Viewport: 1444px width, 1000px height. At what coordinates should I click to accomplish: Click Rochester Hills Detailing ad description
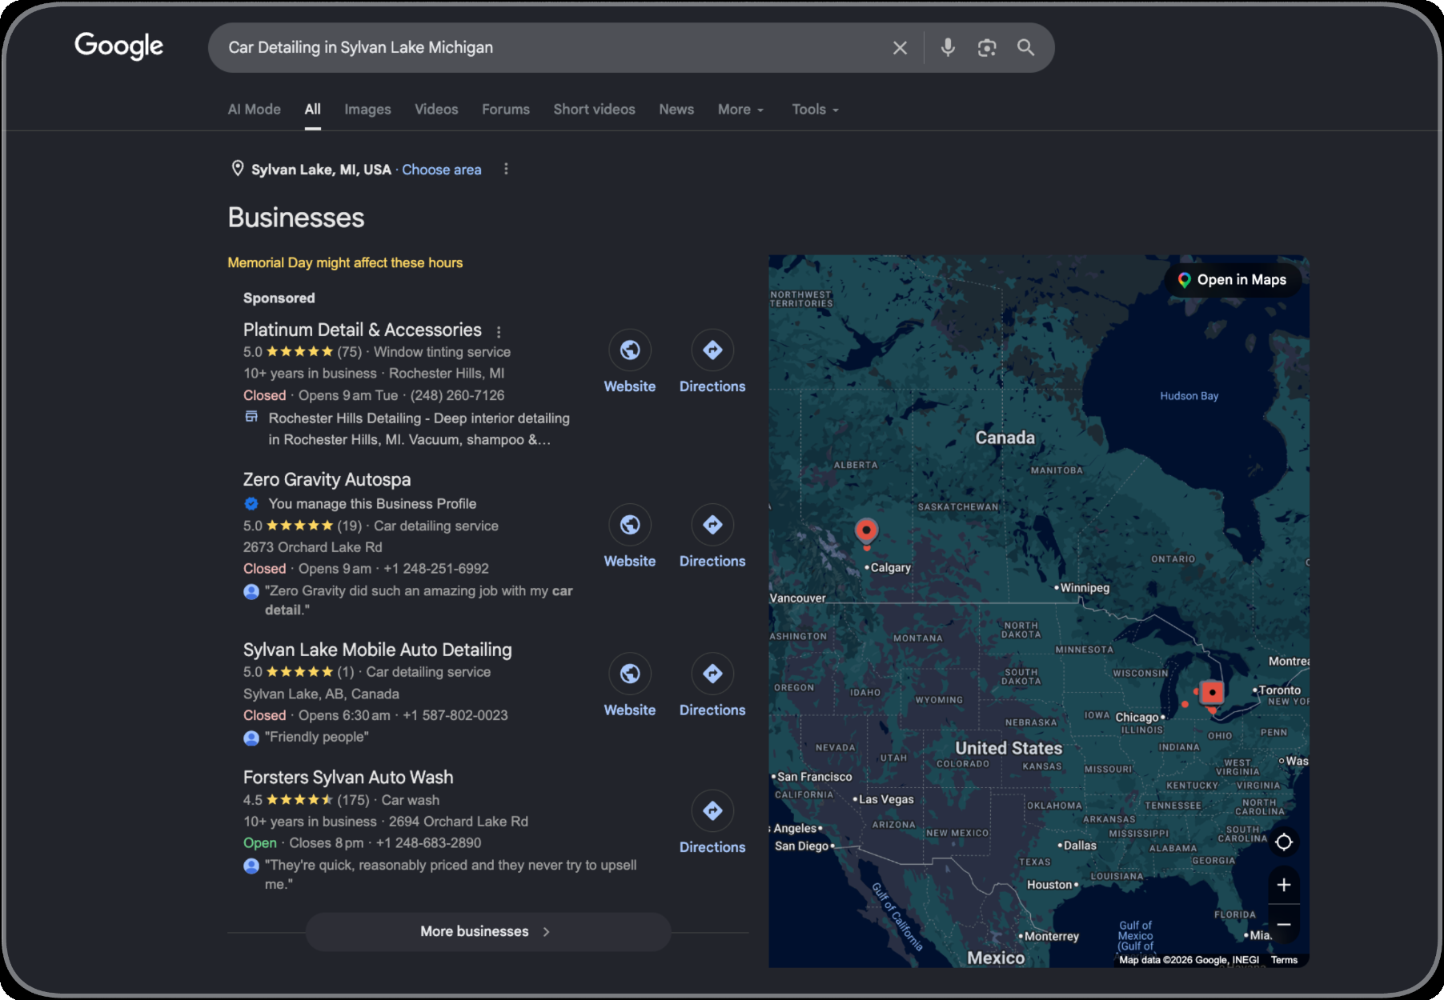coord(419,429)
